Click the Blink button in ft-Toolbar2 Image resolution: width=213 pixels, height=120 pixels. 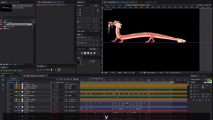click(x=48, y=70)
